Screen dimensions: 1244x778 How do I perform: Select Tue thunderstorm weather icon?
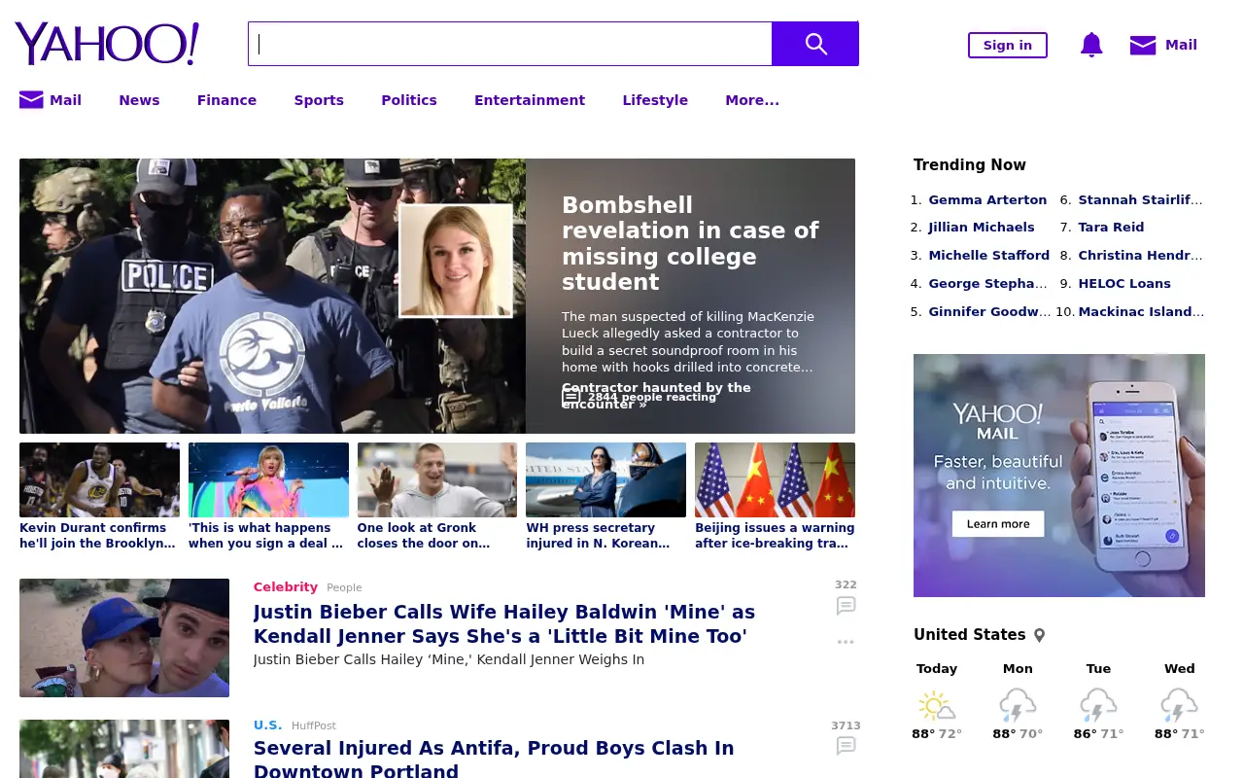(x=1098, y=705)
